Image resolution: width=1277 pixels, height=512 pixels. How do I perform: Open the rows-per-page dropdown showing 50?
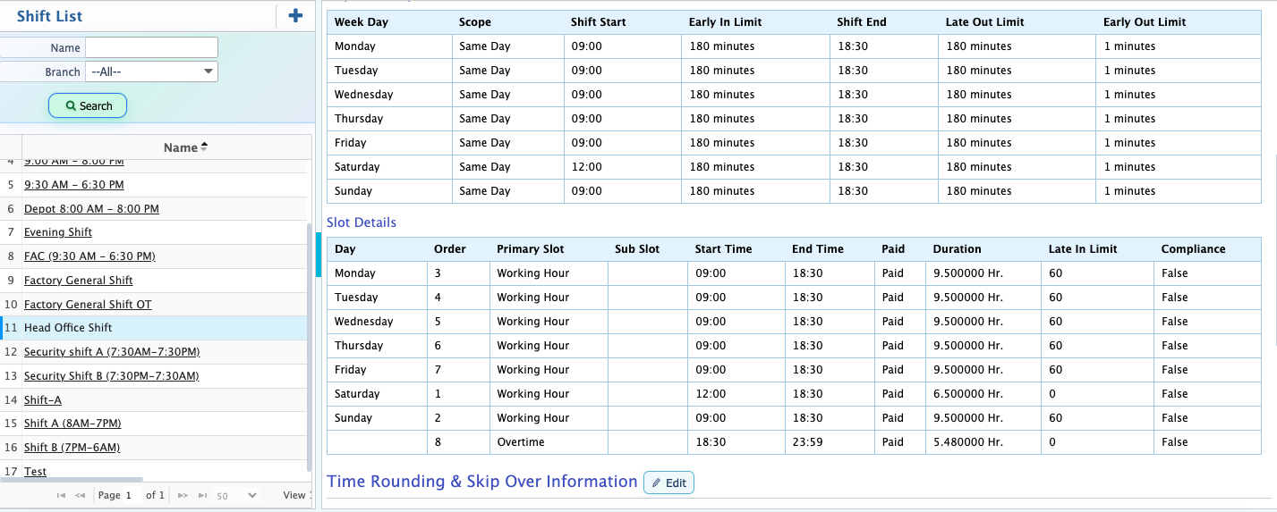click(x=236, y=495)
